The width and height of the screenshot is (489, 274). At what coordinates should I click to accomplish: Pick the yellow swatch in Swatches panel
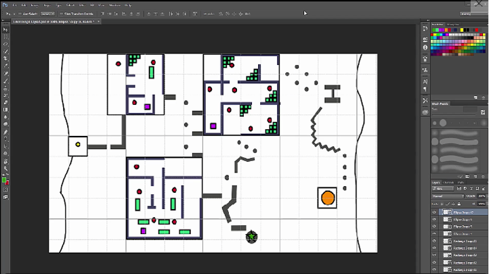tap(462, 30)
